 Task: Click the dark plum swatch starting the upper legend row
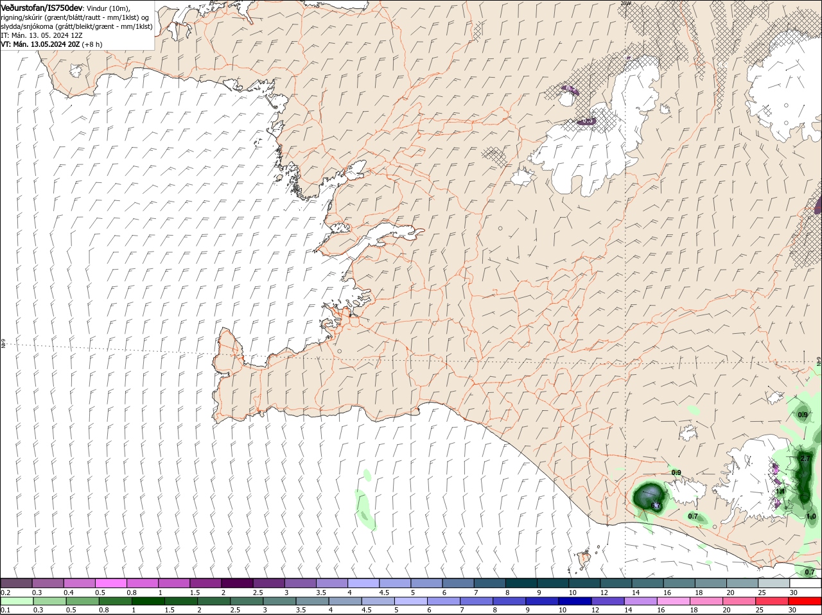tap(16, 583)
